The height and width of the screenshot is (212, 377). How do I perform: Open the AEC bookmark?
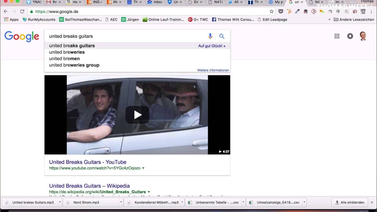(x=111, y=20)
